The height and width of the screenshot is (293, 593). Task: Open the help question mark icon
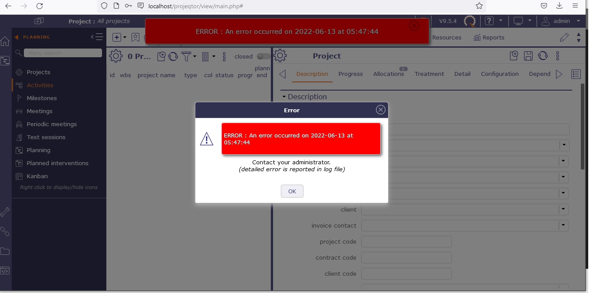click(489, 21)
